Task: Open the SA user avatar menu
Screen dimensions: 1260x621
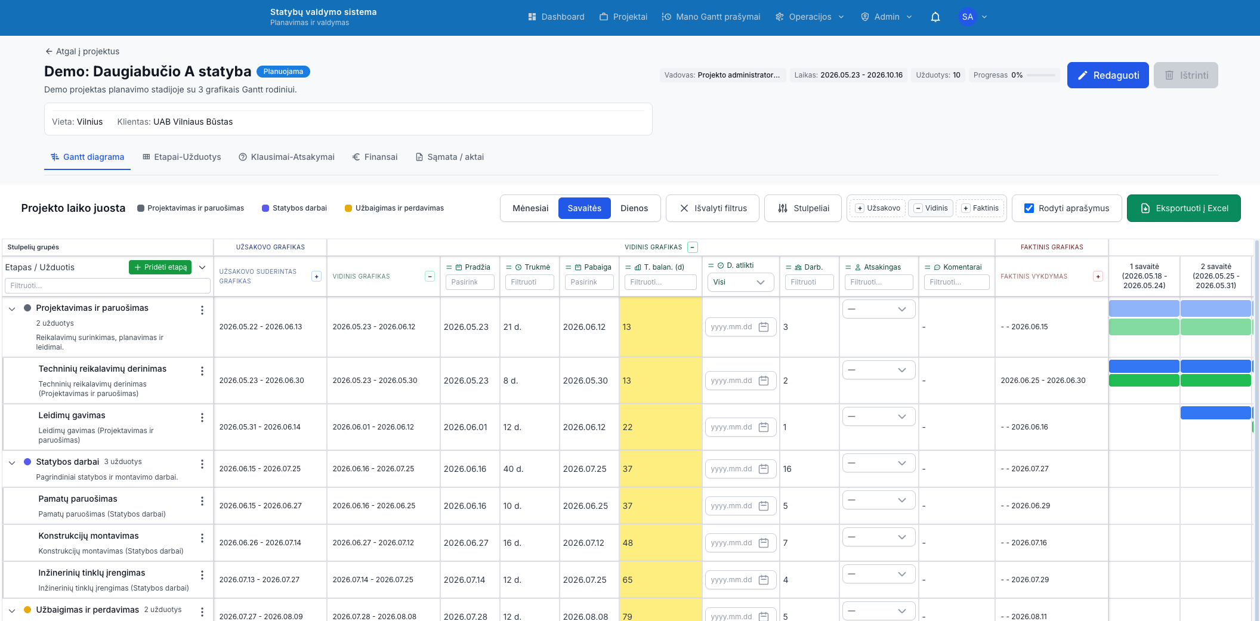Action: click(973, 17)
